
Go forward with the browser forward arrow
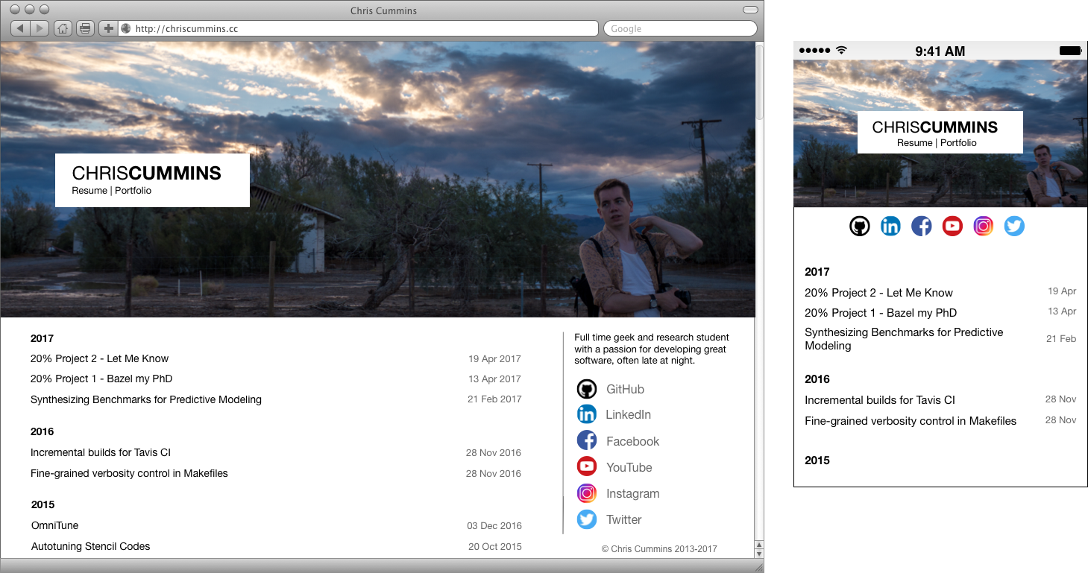(40, 28)
